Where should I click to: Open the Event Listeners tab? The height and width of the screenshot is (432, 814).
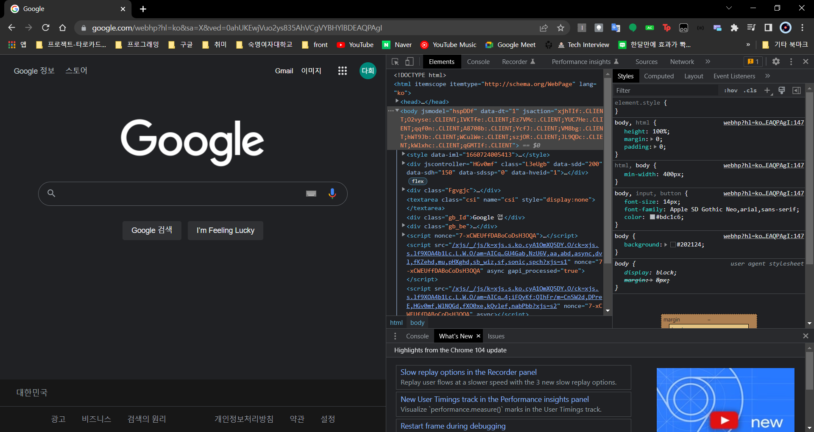point(734,76)
